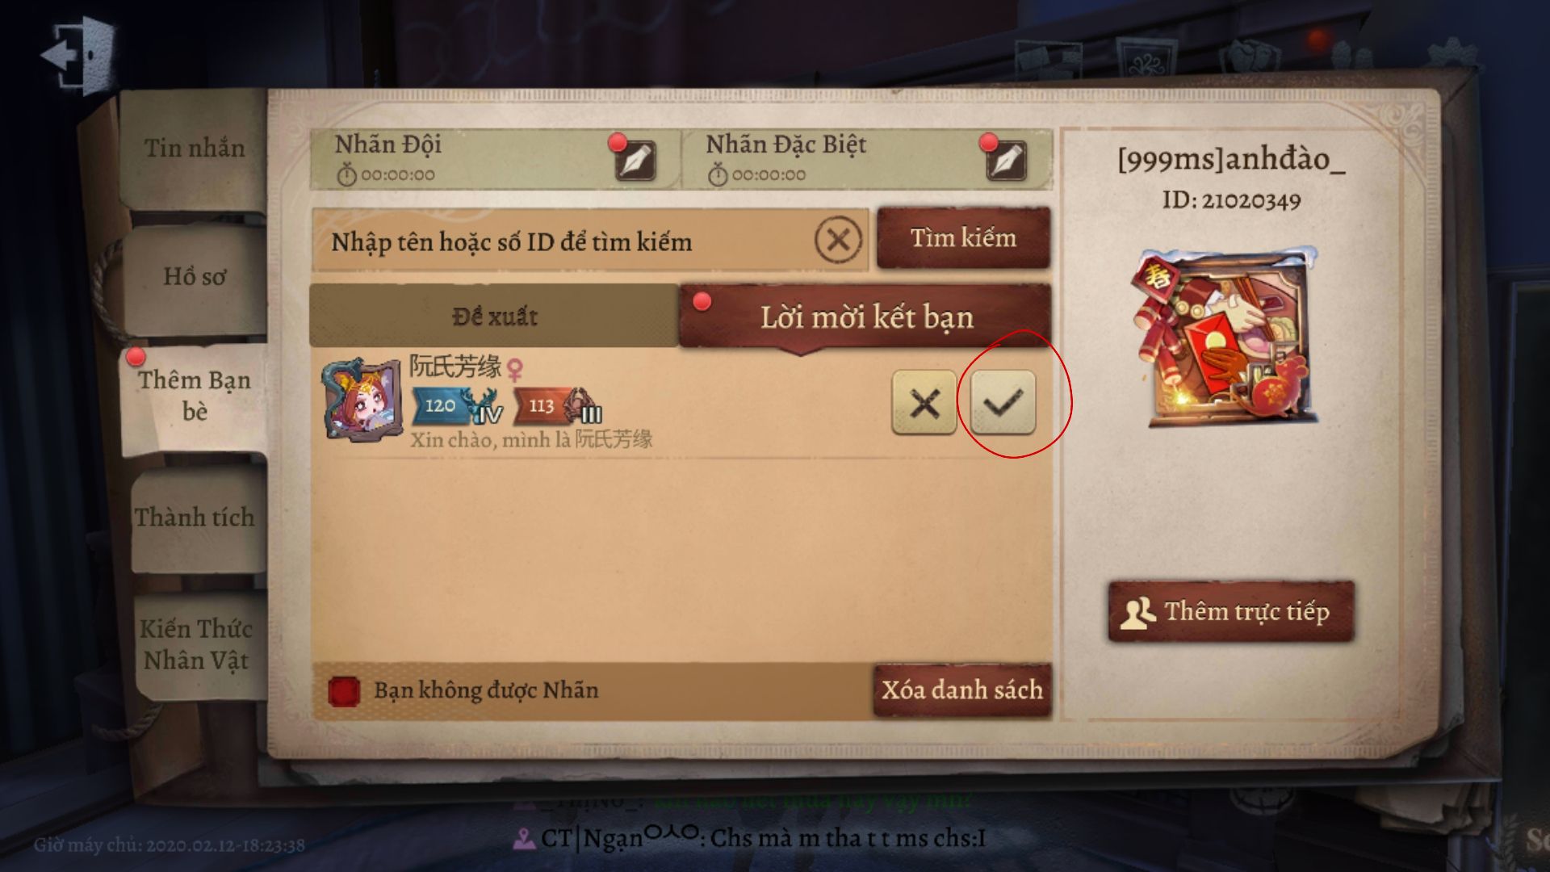Decline friend request with X button

click(924, 402)
